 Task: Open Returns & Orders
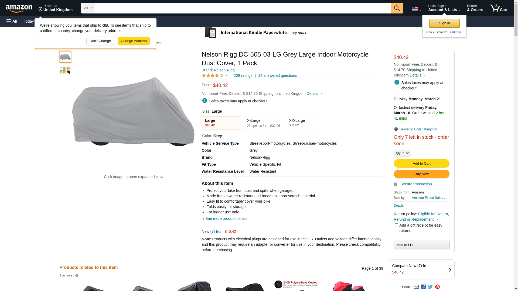click(475, 8)
